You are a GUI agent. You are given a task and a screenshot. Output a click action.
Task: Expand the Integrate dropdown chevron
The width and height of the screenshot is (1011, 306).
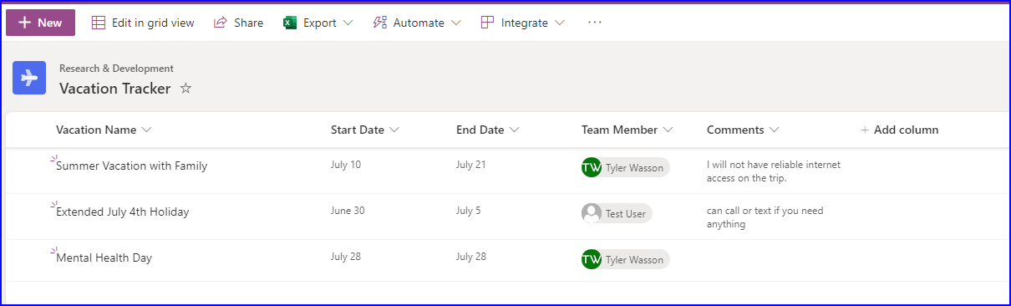559,23
